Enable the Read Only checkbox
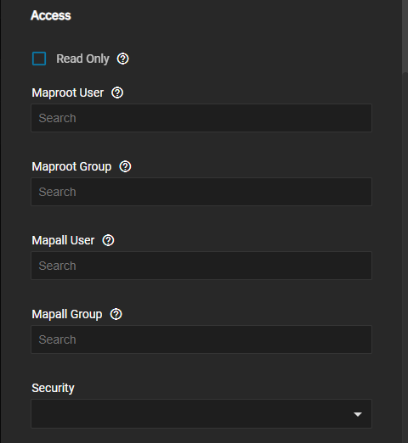 point(39,59)
